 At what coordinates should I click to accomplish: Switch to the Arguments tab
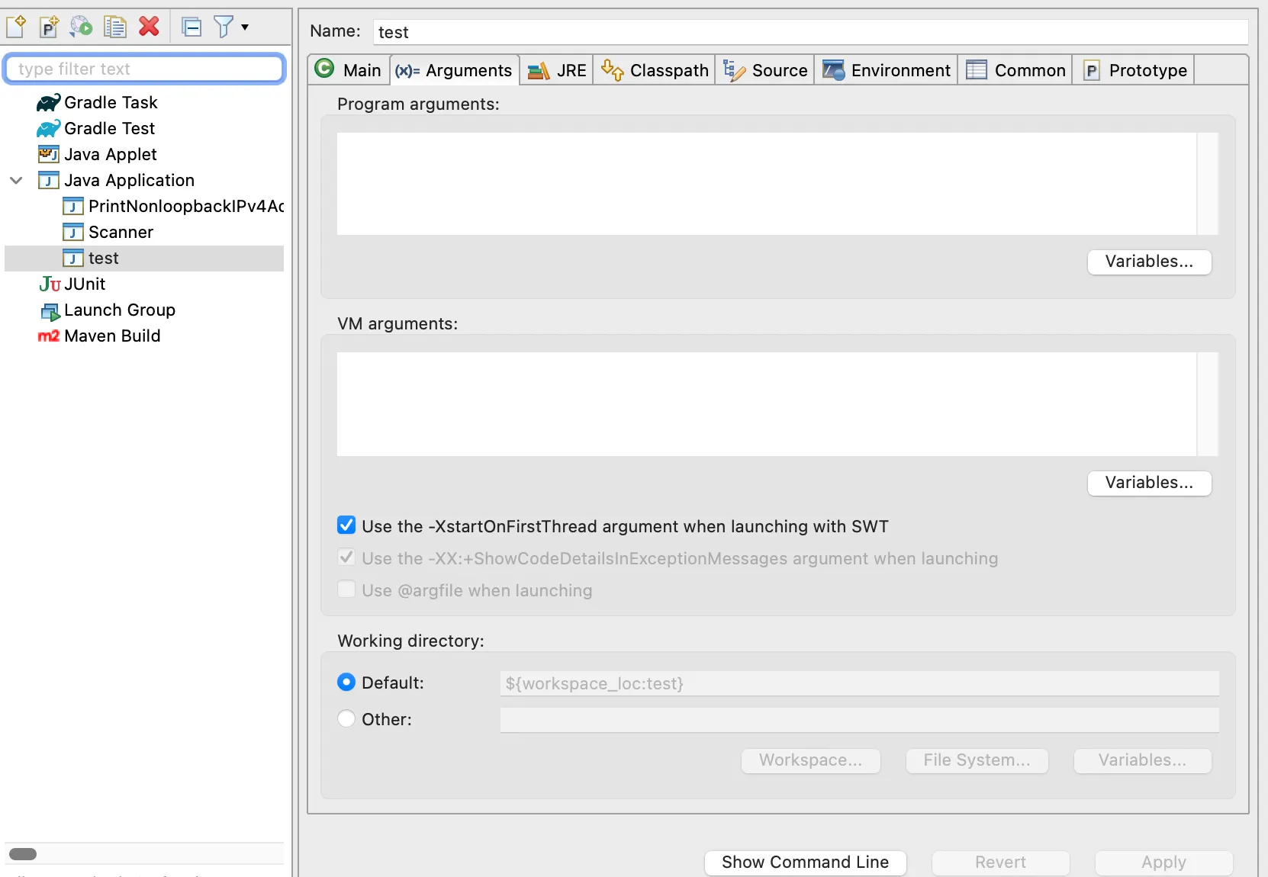pos(455,70)
